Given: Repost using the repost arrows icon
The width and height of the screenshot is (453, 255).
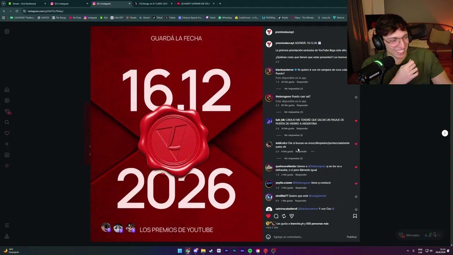Looking at the screenshot, I should click(x=284, y=216).
